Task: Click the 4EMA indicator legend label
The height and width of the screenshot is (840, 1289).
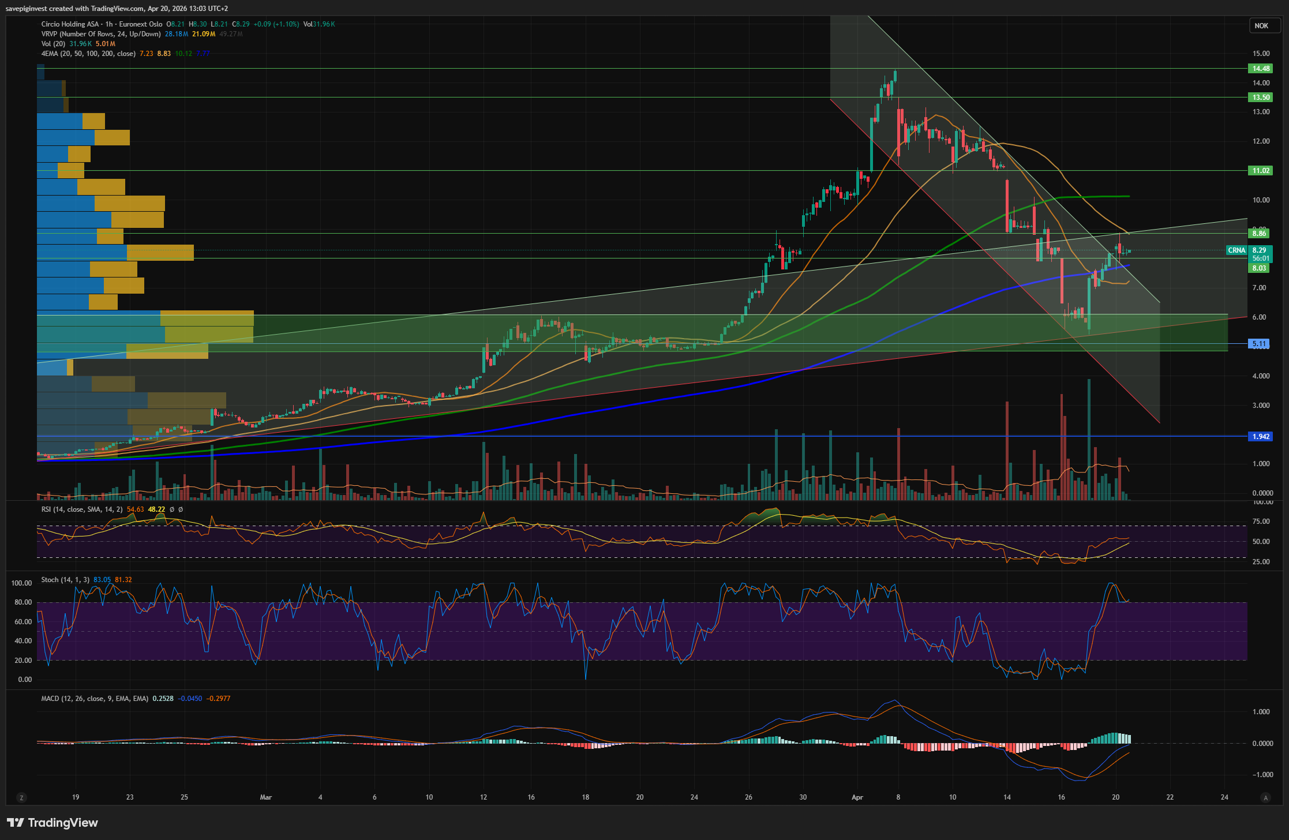Action: pyautogui.click(x=88, y=54)
